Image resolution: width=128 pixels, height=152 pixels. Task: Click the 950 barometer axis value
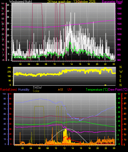(119, 60)
